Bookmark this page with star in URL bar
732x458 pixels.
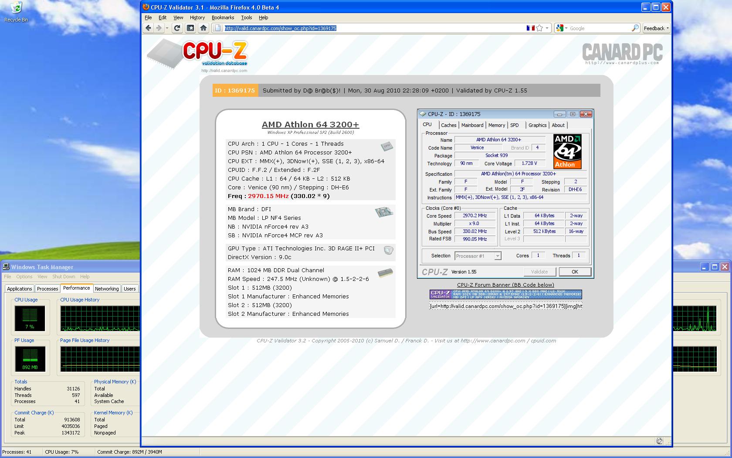pyautogui.click(x=539, y=28)
